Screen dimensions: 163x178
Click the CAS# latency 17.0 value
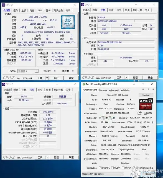click(48, 119)
